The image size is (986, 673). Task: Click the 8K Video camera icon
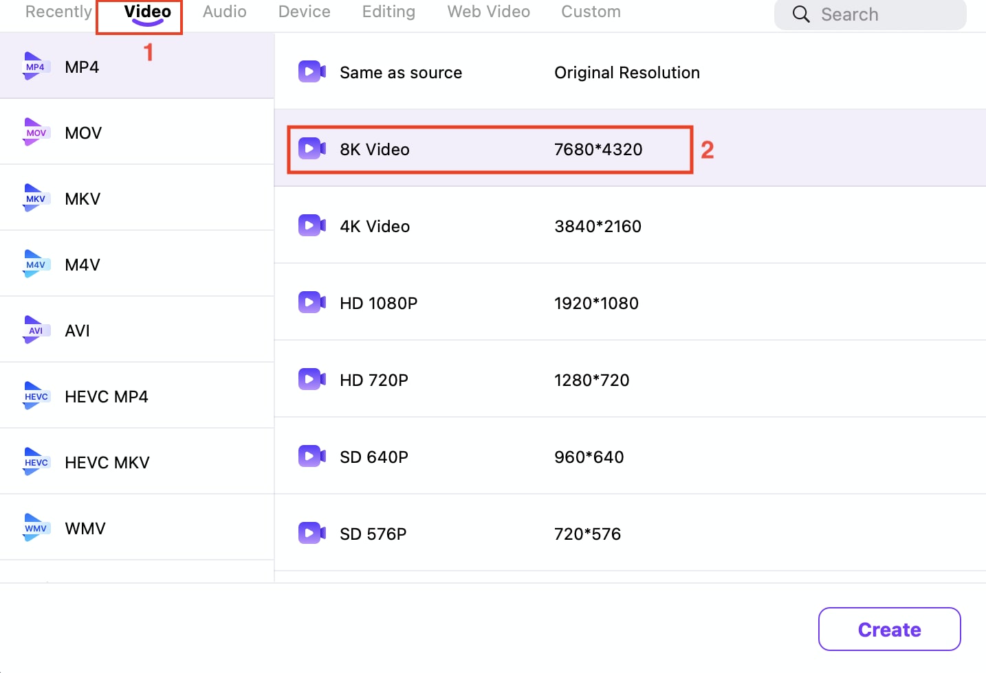tap(312, 148)
